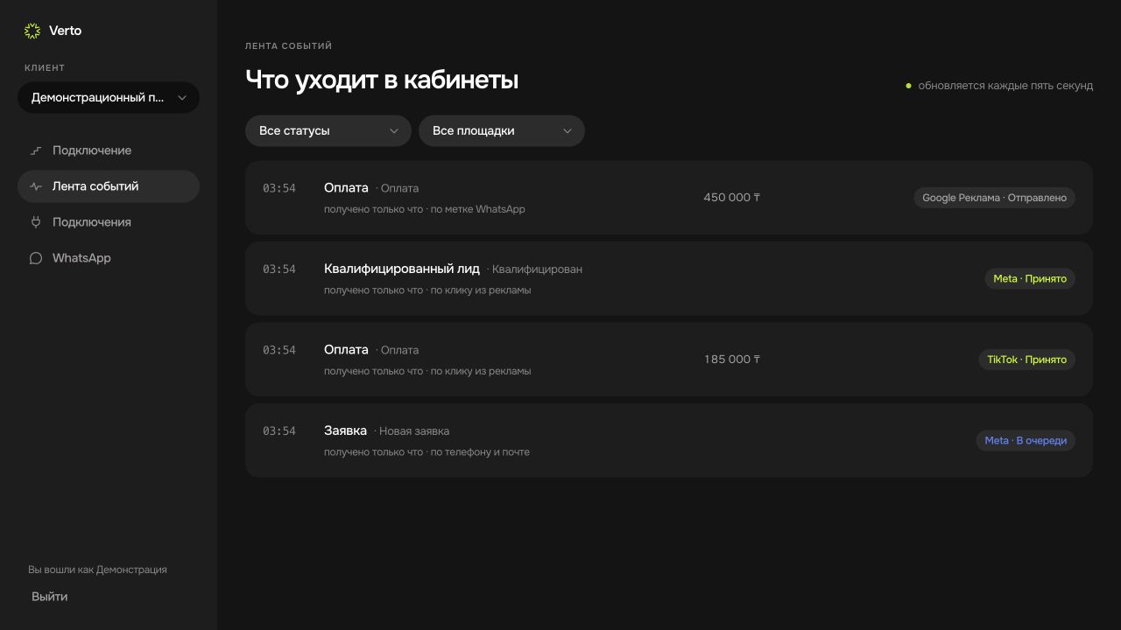Expand the Все площадки filter
Screen dimensions: 1121x630
click(502, 130)
